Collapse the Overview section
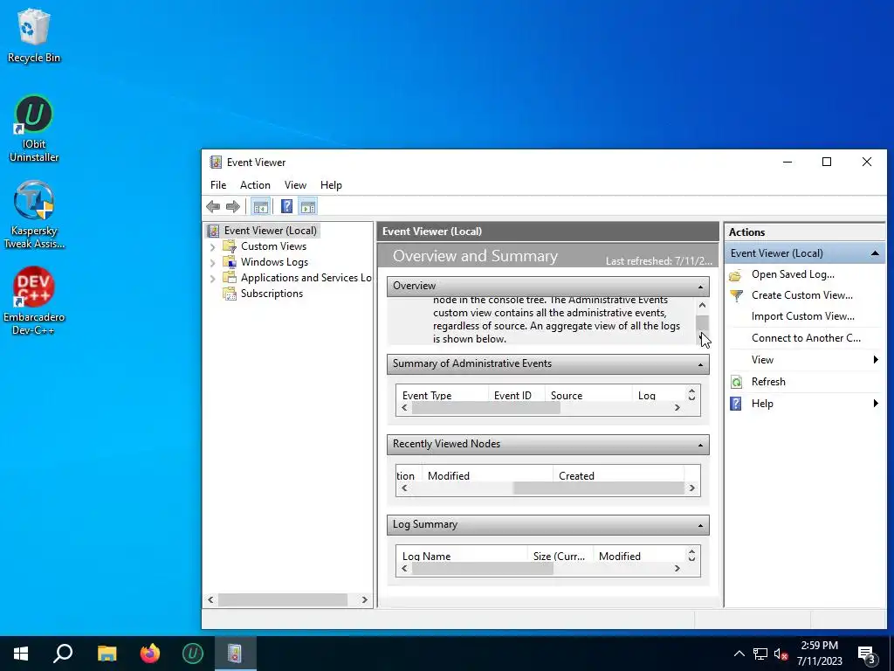Image resolution: width=894 pixels, height=671 pixels. [701, 287]
